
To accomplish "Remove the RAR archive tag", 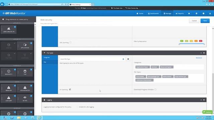I will pos(172,77).
